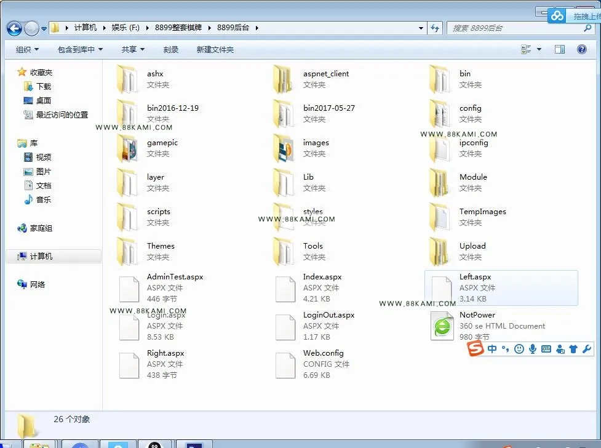
Task: Select the NotPower HTML document icon
Action: click(x=442, y=326)
